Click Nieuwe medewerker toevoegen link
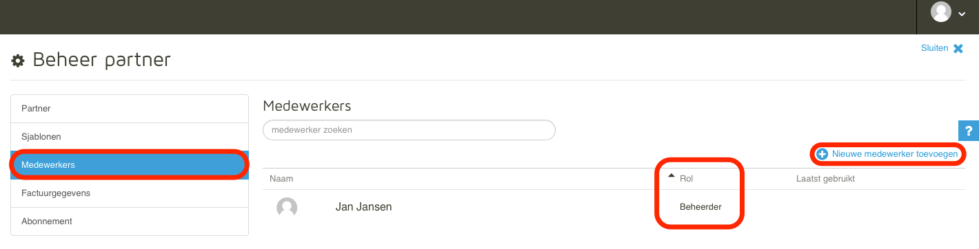 click(895, 154)
